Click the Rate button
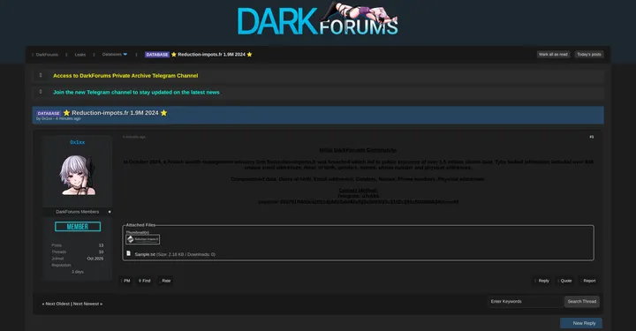Screen dimensions: 636x331 pyautogui.click(x=165, y=281)
